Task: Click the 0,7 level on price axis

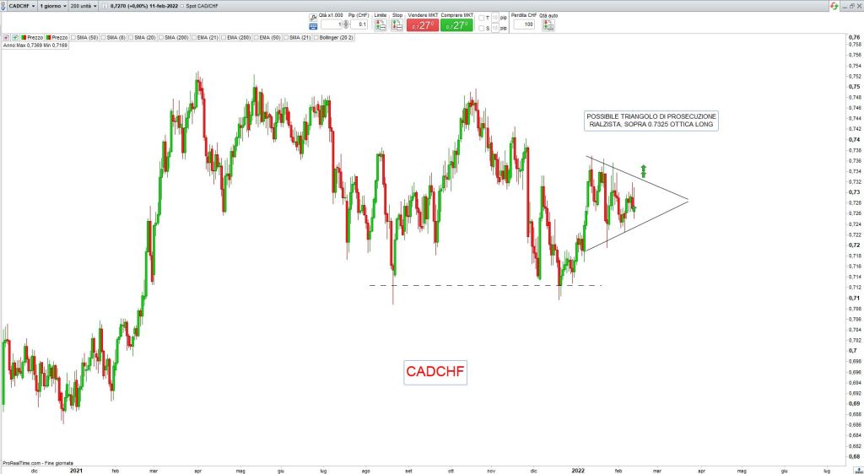Action: 852,351
